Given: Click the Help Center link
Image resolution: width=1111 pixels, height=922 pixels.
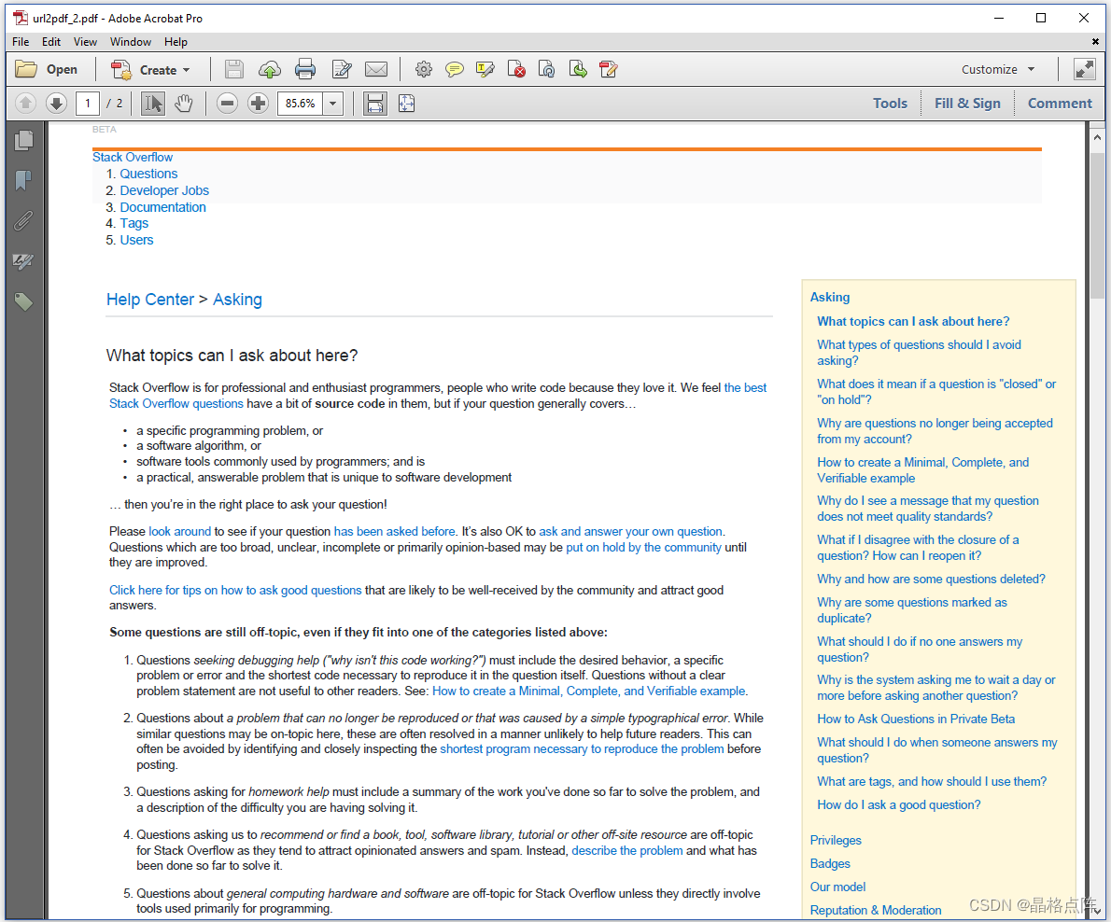Looking at the screenshot, I should [150, 300].
